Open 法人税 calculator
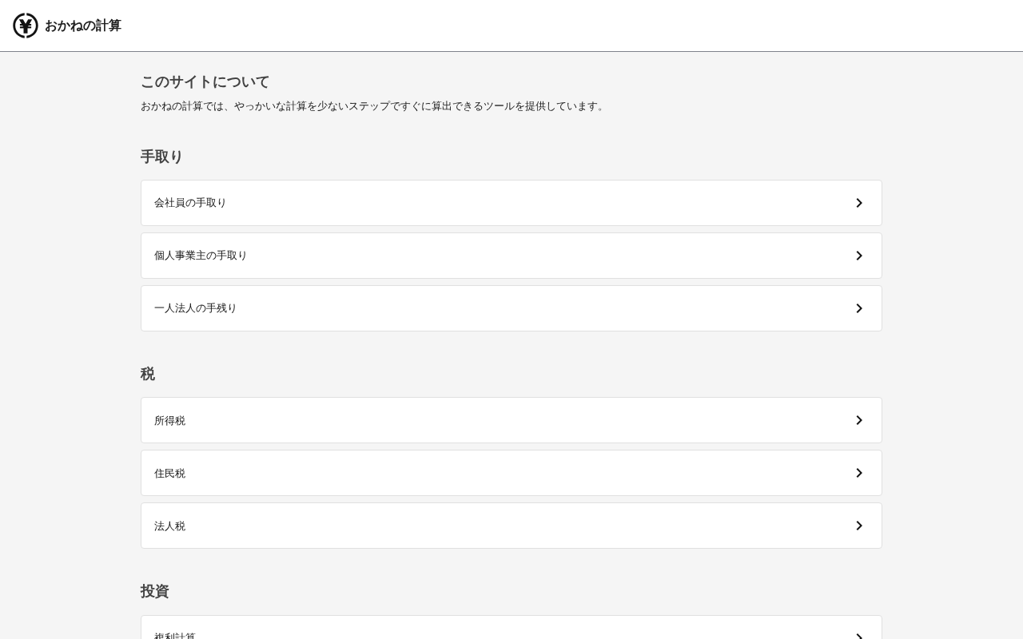Screen dimensions: 1023x639 (x=169, y=526)
